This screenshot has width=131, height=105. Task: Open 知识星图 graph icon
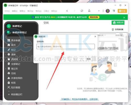pyautogui.click(x=9, y=87)
